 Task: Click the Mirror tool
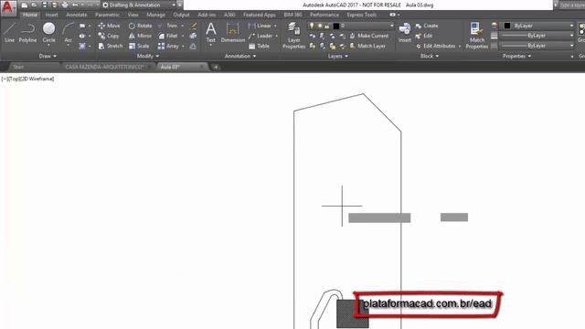pos(140,36)
